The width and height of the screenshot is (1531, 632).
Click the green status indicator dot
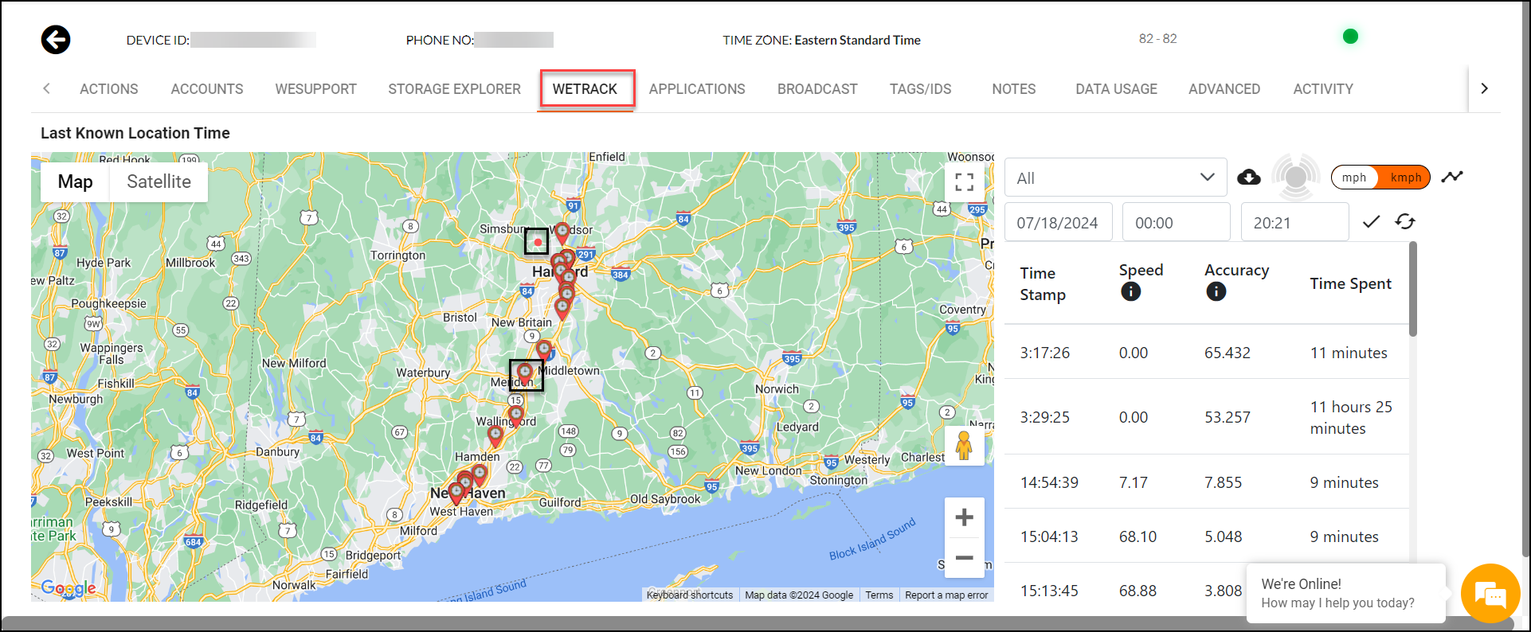(1350, 37)
